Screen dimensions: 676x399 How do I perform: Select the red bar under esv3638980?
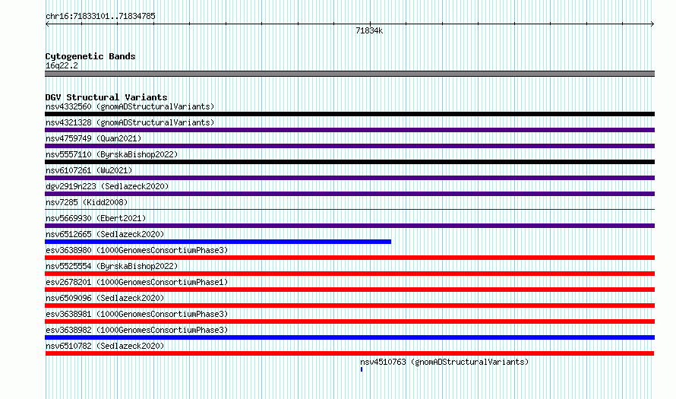tap(349, 258)
